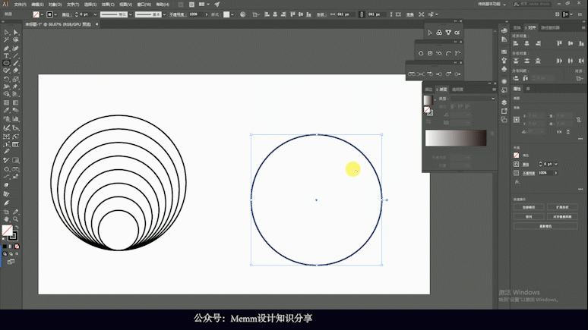Click vertical align top icon in Align panel
This screenshot has height=330, width=588.
(559, 43)
